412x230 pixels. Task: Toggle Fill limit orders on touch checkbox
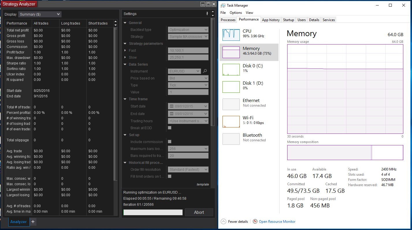(x=170, y=176)
